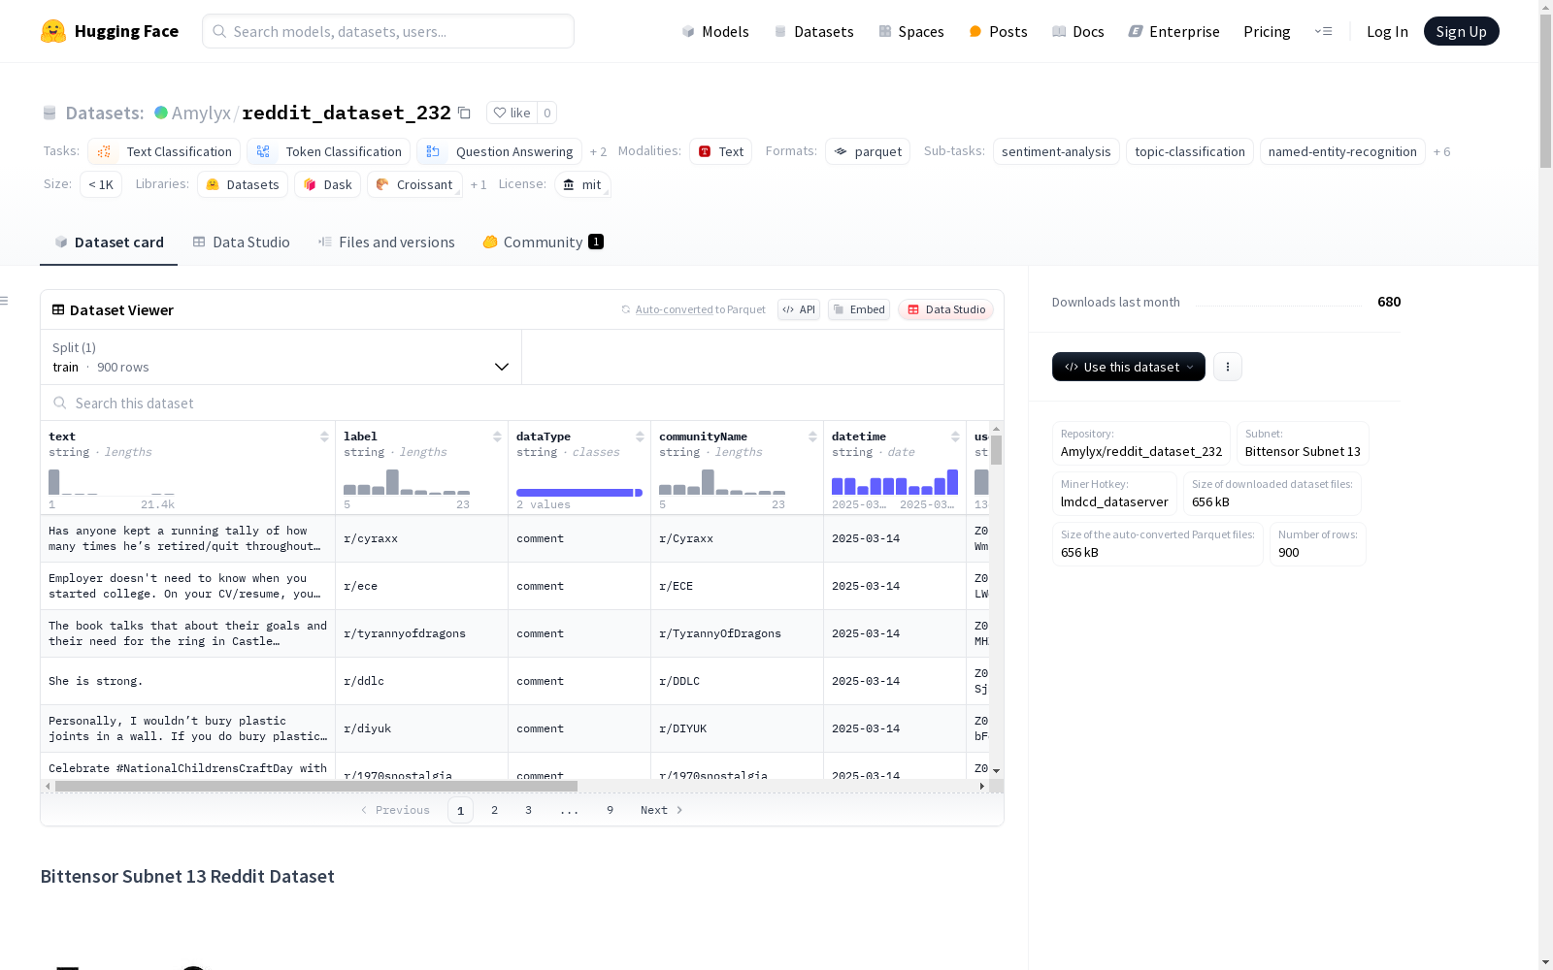The height and width of the screenshot is (970, 1553).
Task: Open Datasets in the top navigation
Action: click(813, 31)
